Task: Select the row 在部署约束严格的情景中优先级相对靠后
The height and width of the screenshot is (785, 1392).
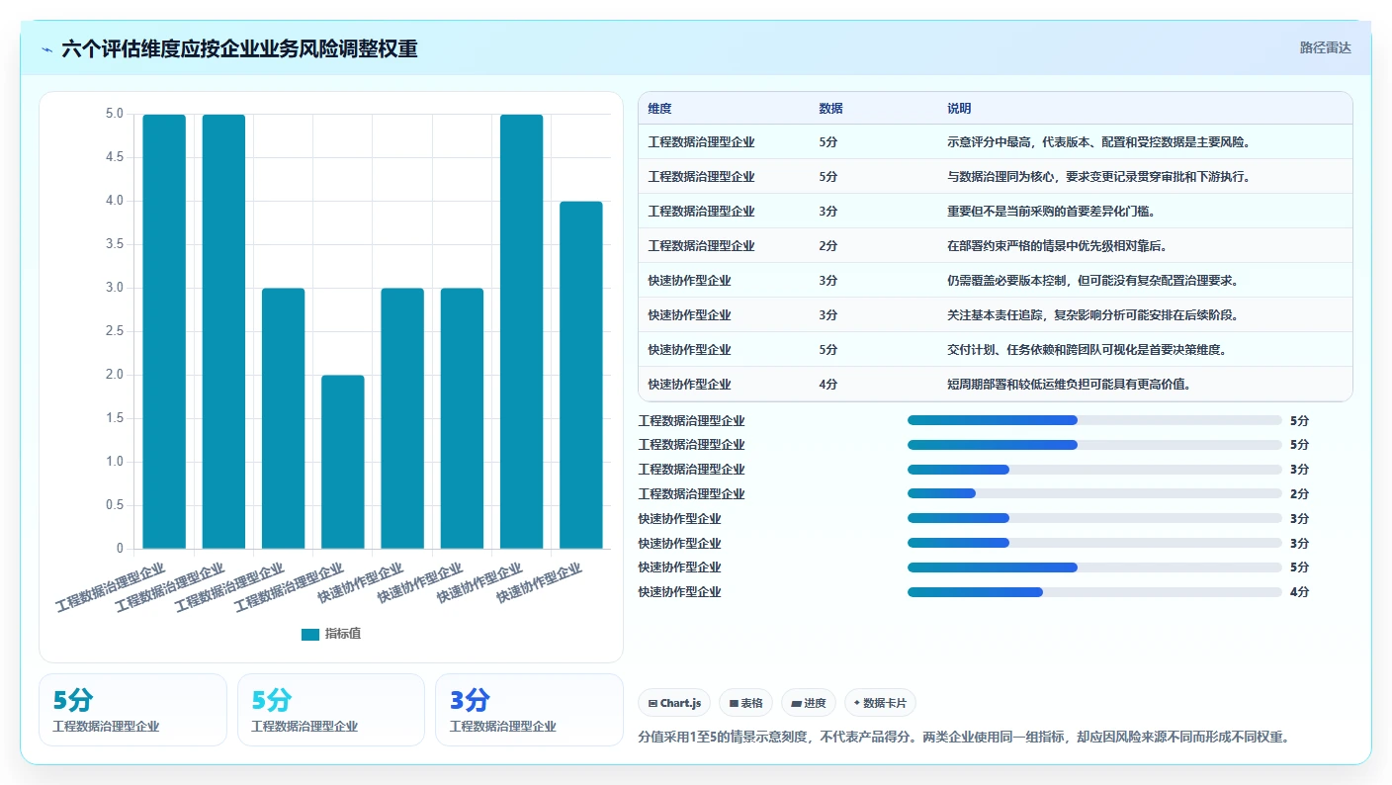Action: (x=996, y=246)
